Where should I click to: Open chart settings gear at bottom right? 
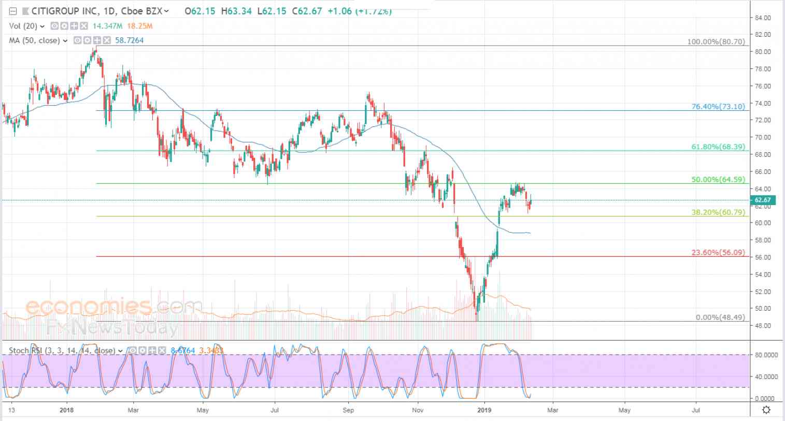point(766,410)
